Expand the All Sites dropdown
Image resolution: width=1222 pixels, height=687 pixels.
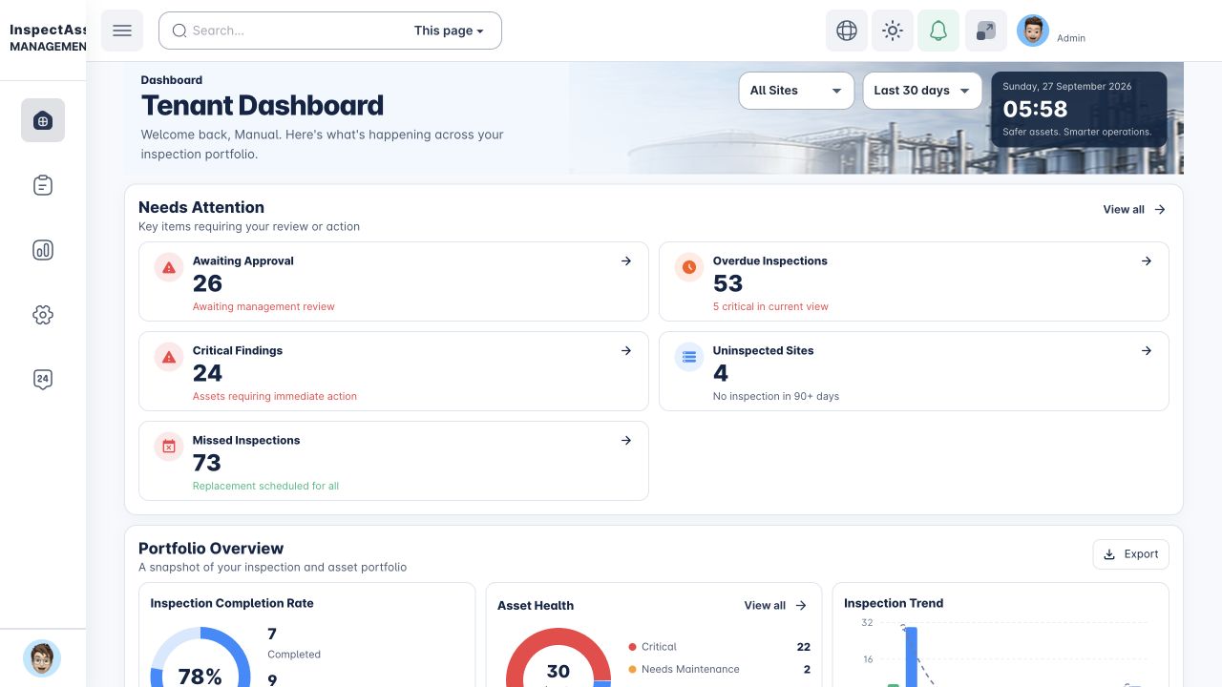[x=796, y=91]
